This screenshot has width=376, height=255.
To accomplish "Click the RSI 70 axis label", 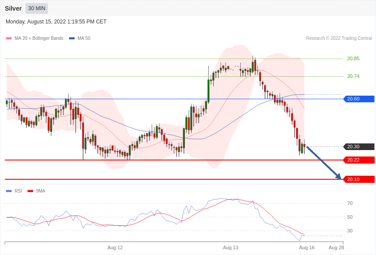I will [x=350, y=203].
